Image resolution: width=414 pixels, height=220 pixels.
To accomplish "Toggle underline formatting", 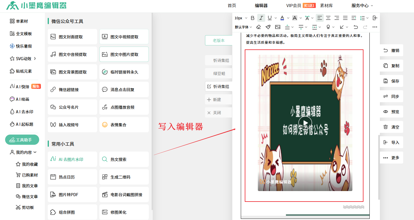I will [x=269, y=18].
